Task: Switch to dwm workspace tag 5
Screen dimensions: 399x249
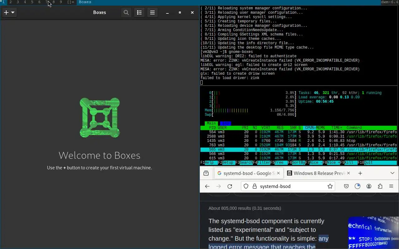Action: pyautogui.click(x=32, y=2)
